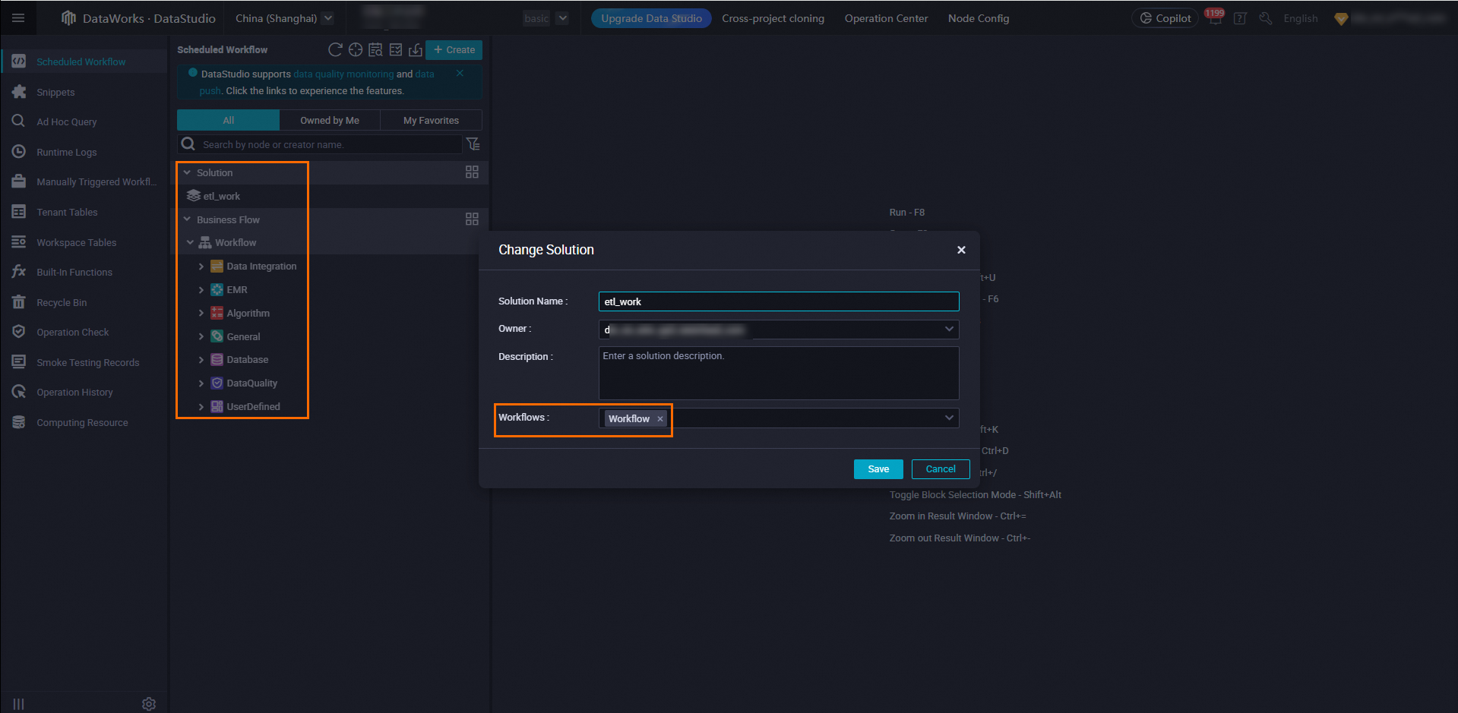Collapse the Business Flow section
The image size is (1458, 713).
click(187, 219)
